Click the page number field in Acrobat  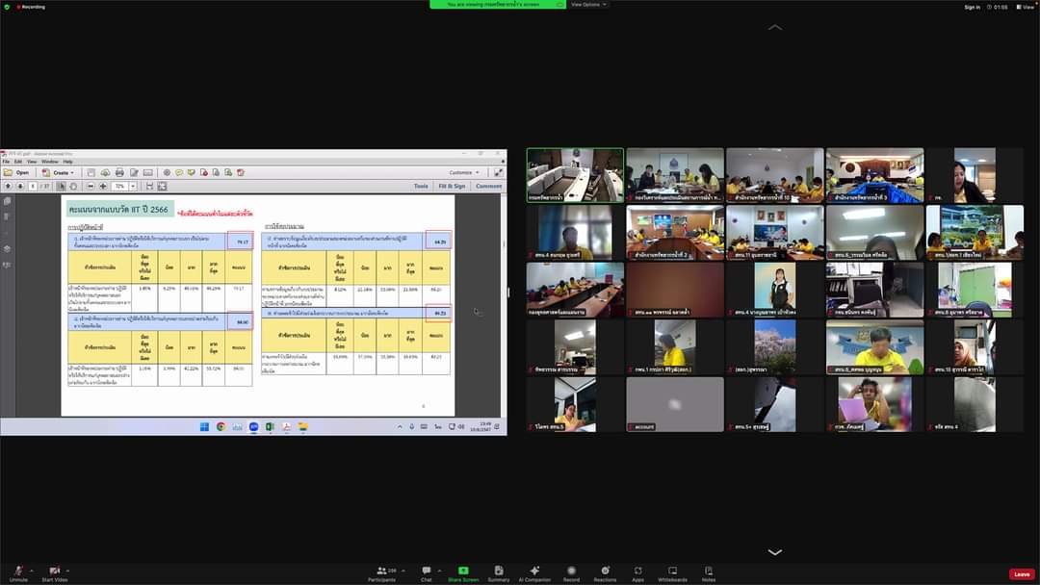coord(33,187)
